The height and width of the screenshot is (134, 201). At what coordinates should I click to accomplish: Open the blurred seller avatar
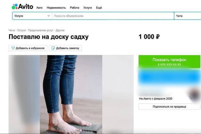point(195,95)
